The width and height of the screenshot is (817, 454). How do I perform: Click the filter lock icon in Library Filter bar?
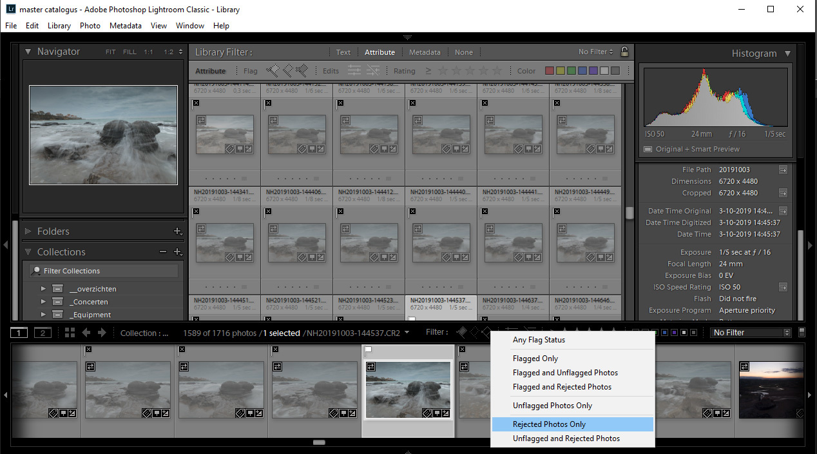[624, 52]
